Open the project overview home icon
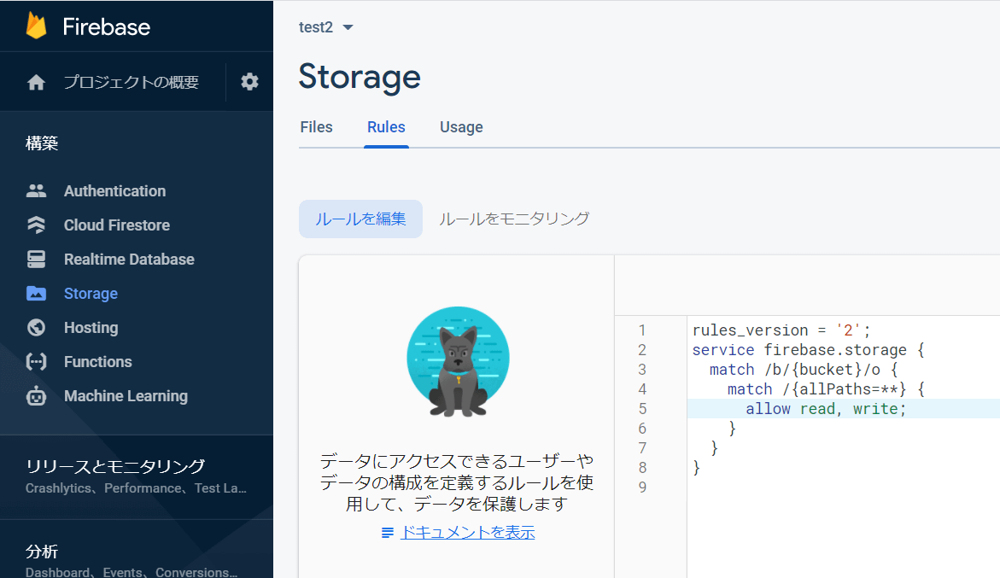This screenshot has width=1000, height=578. (37, 82)
